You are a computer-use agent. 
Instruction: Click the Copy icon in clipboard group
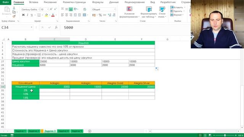click(14, 12)
